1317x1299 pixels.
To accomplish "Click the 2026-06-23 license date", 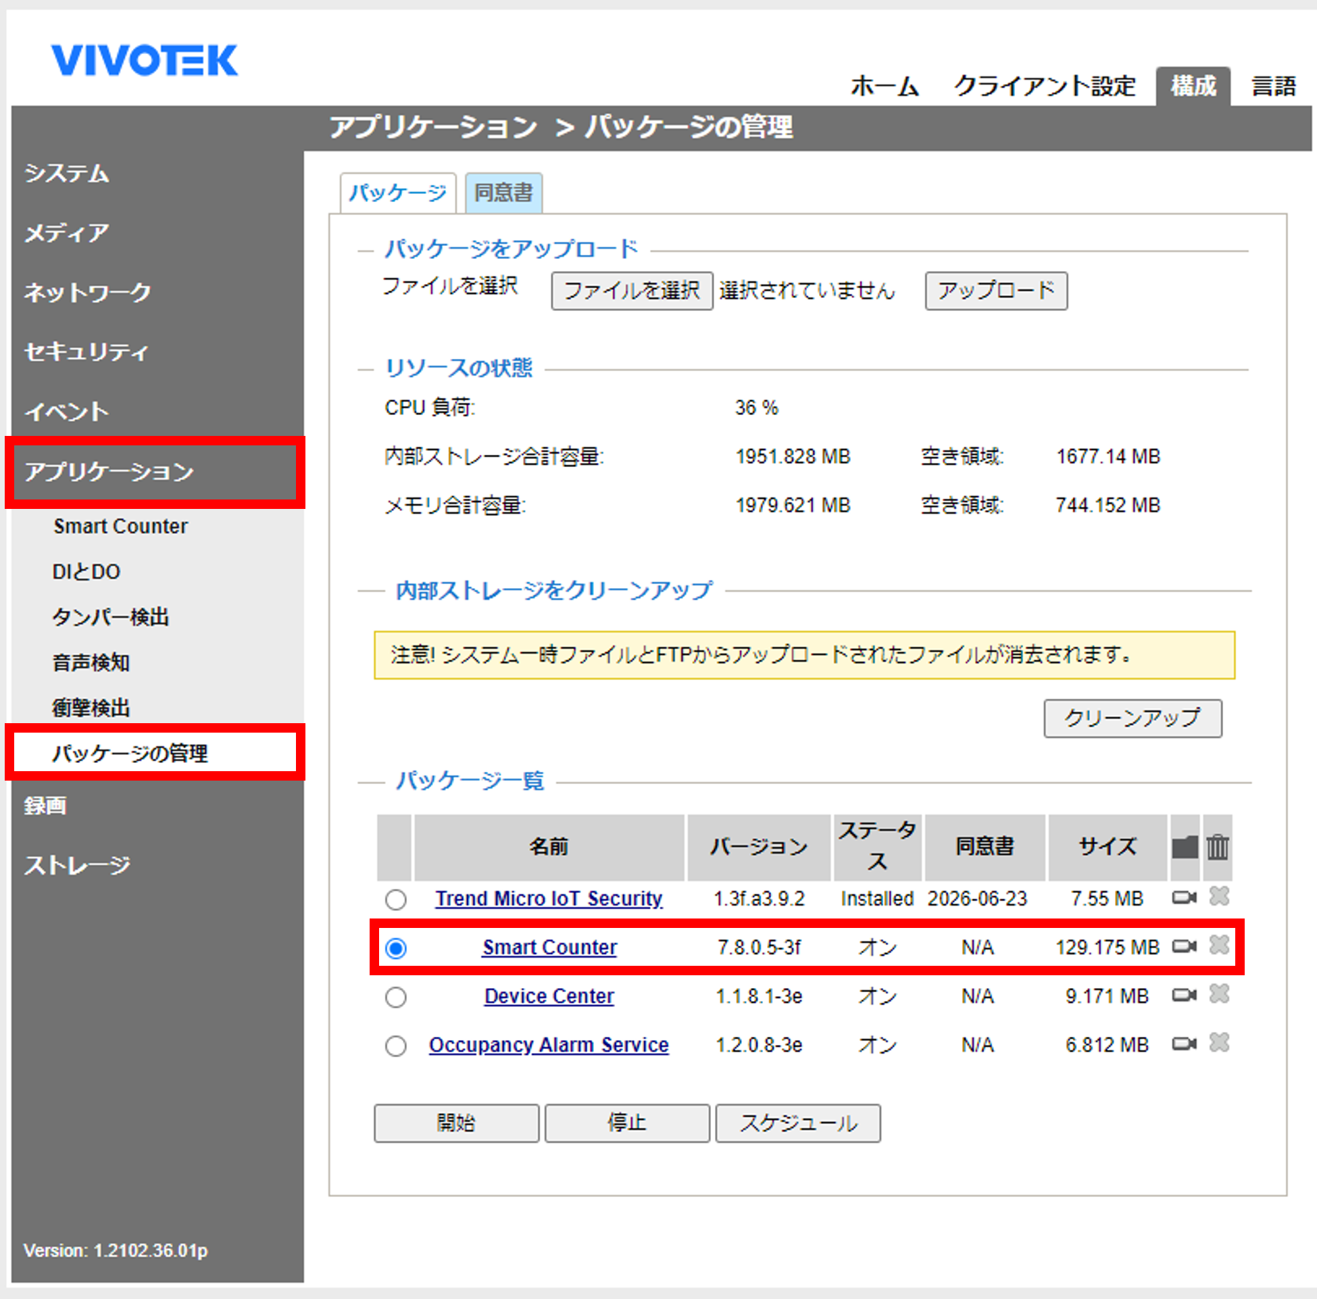I will 977,899.
